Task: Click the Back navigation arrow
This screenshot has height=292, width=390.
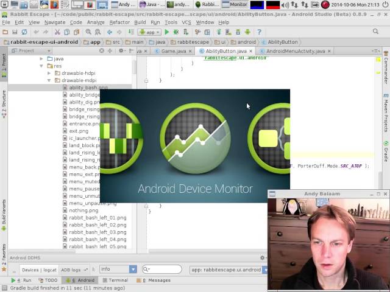Action: coord(110,32)
